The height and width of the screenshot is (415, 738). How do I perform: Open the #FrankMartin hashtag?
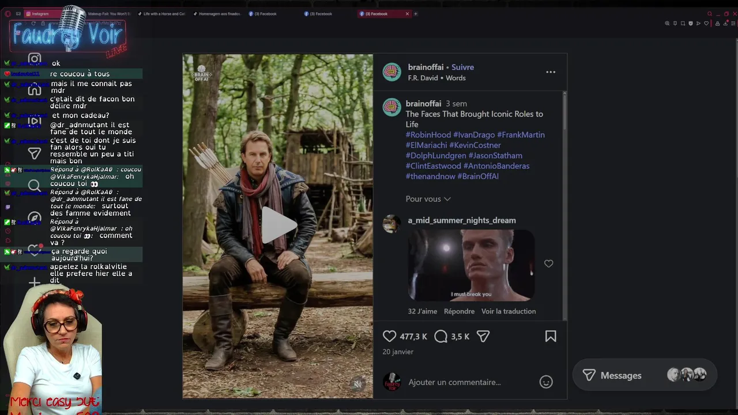[521, 135]
